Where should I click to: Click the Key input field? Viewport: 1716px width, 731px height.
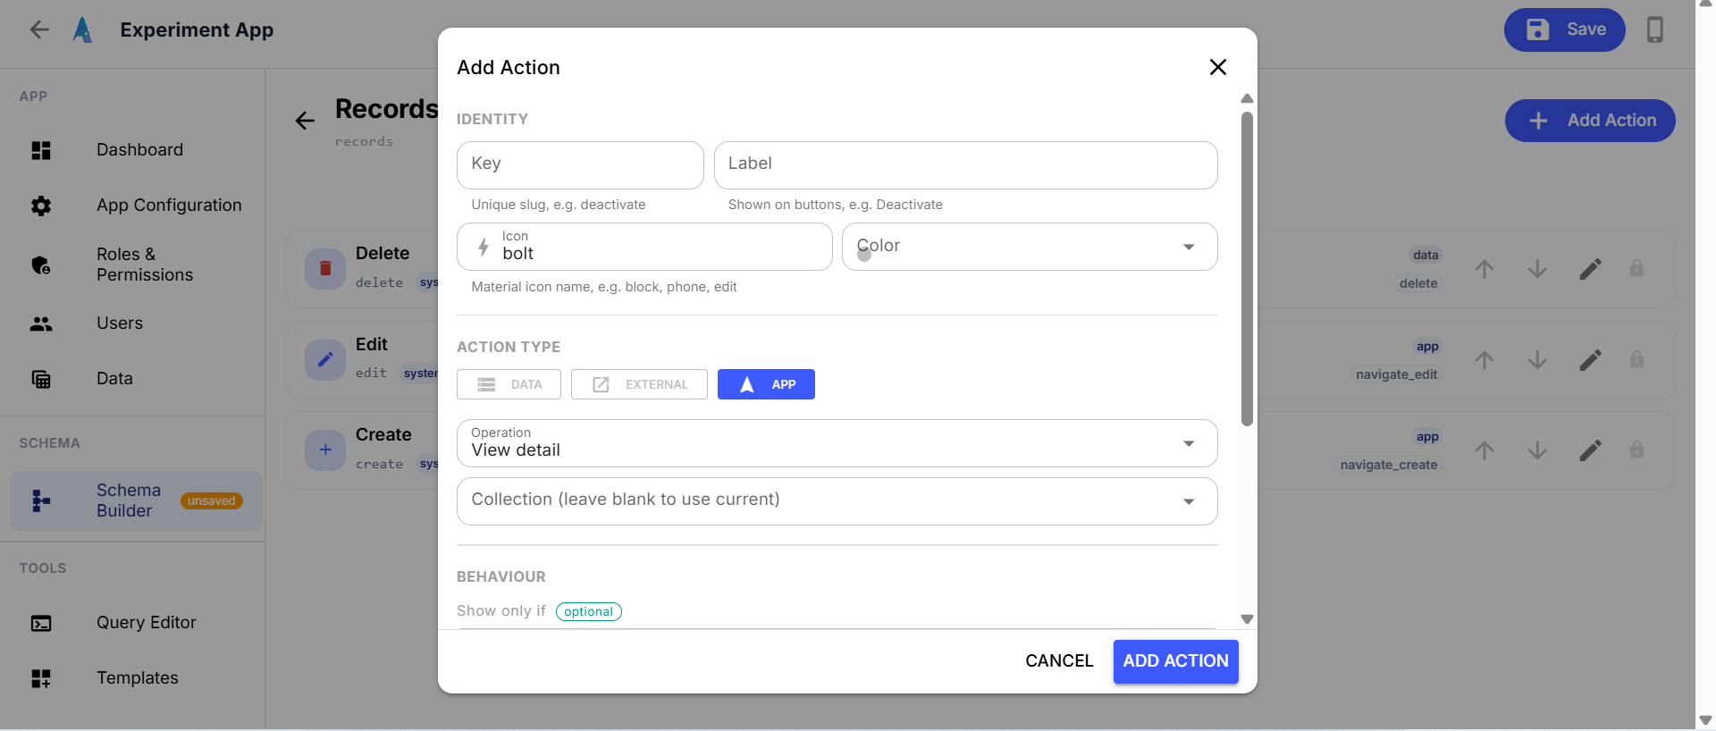pos(580,165)
